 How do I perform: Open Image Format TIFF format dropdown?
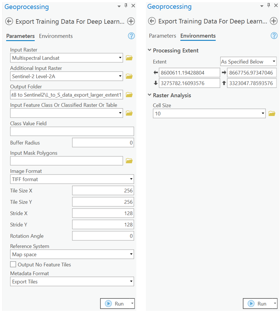[72, 179]
